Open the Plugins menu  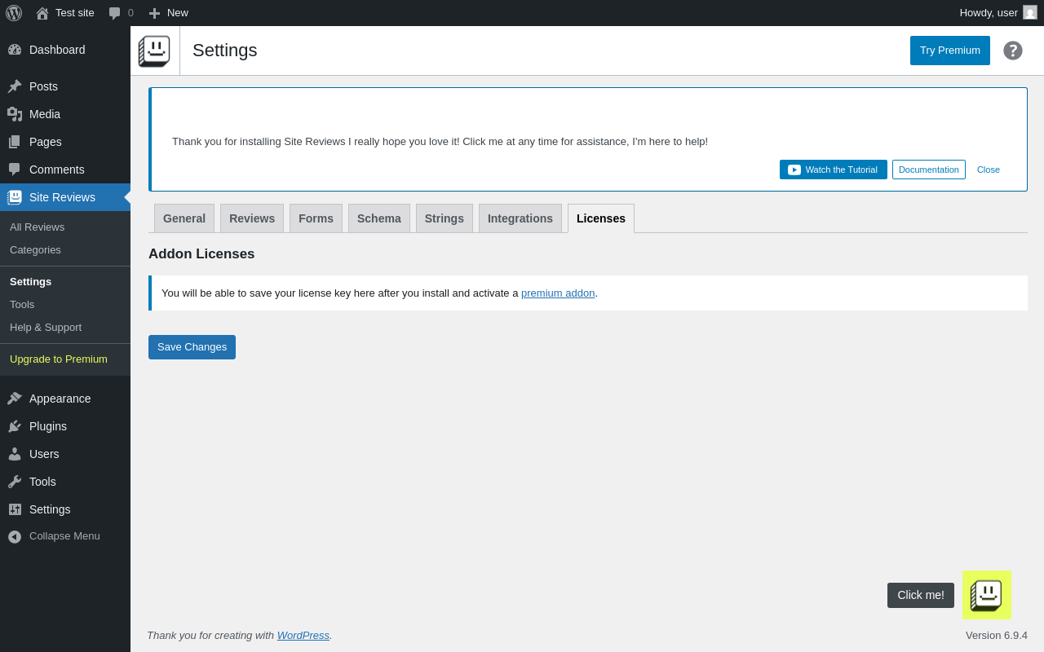click(x=48, y=426)
